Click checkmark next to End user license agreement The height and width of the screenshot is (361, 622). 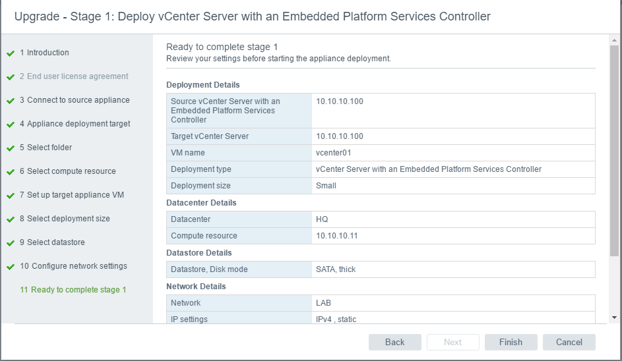pos(11,77)
